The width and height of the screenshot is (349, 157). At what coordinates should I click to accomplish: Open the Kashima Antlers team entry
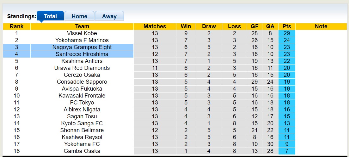(x=82, y=61)
